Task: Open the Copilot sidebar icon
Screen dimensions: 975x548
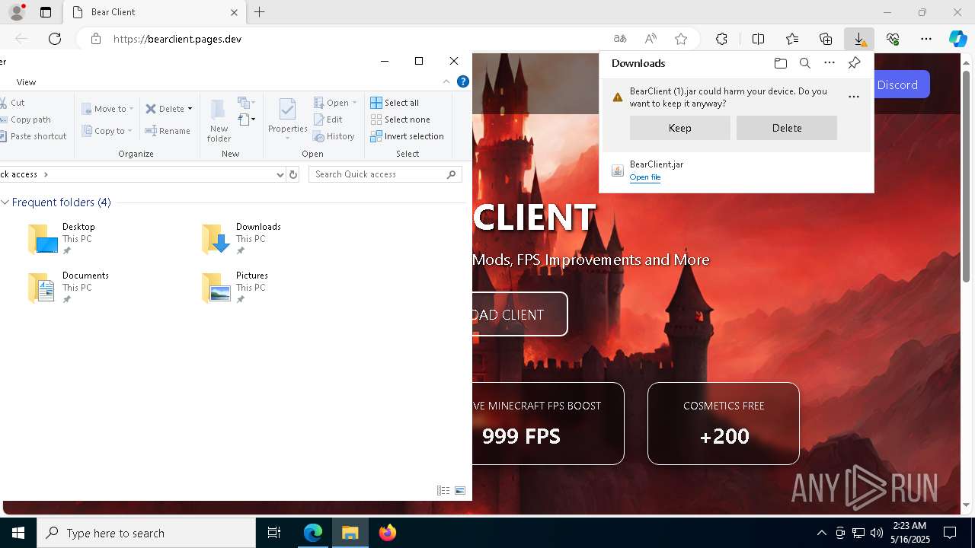Action: pos(957,39)
